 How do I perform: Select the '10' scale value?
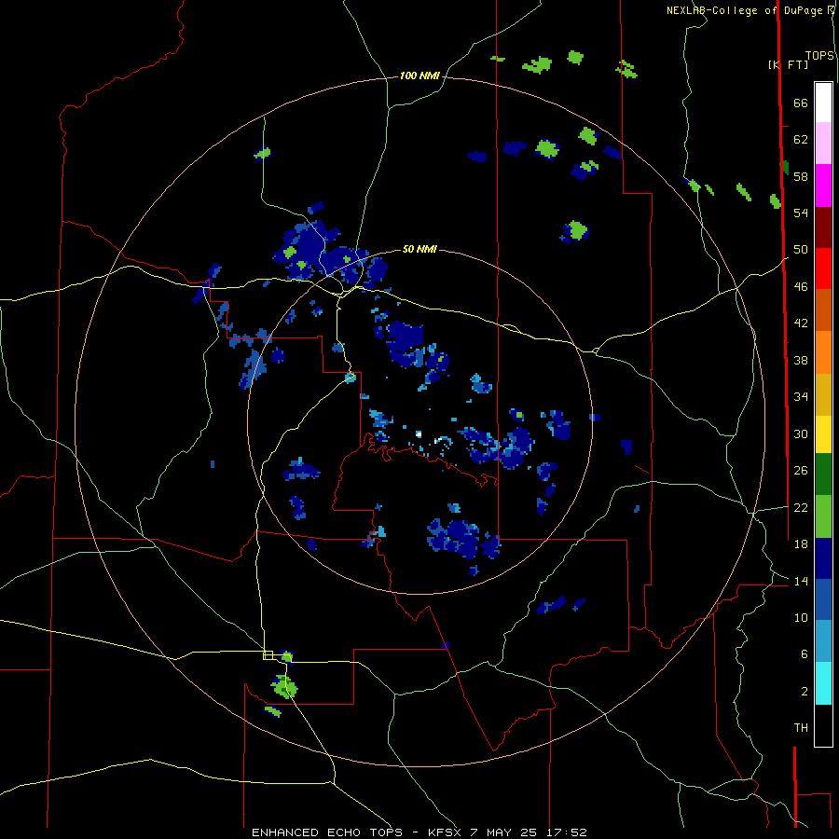click(801, 617)
